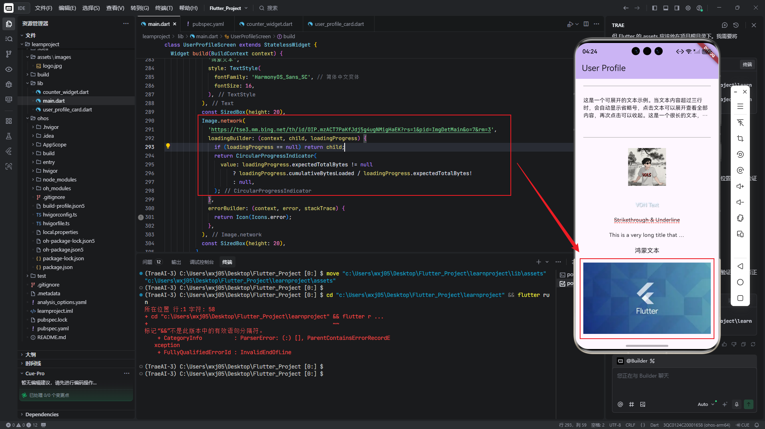Viewport: 765px width, 429px height.
Task: Switch to user_profile_card.dart tab
Action: [x=339, y=24]
